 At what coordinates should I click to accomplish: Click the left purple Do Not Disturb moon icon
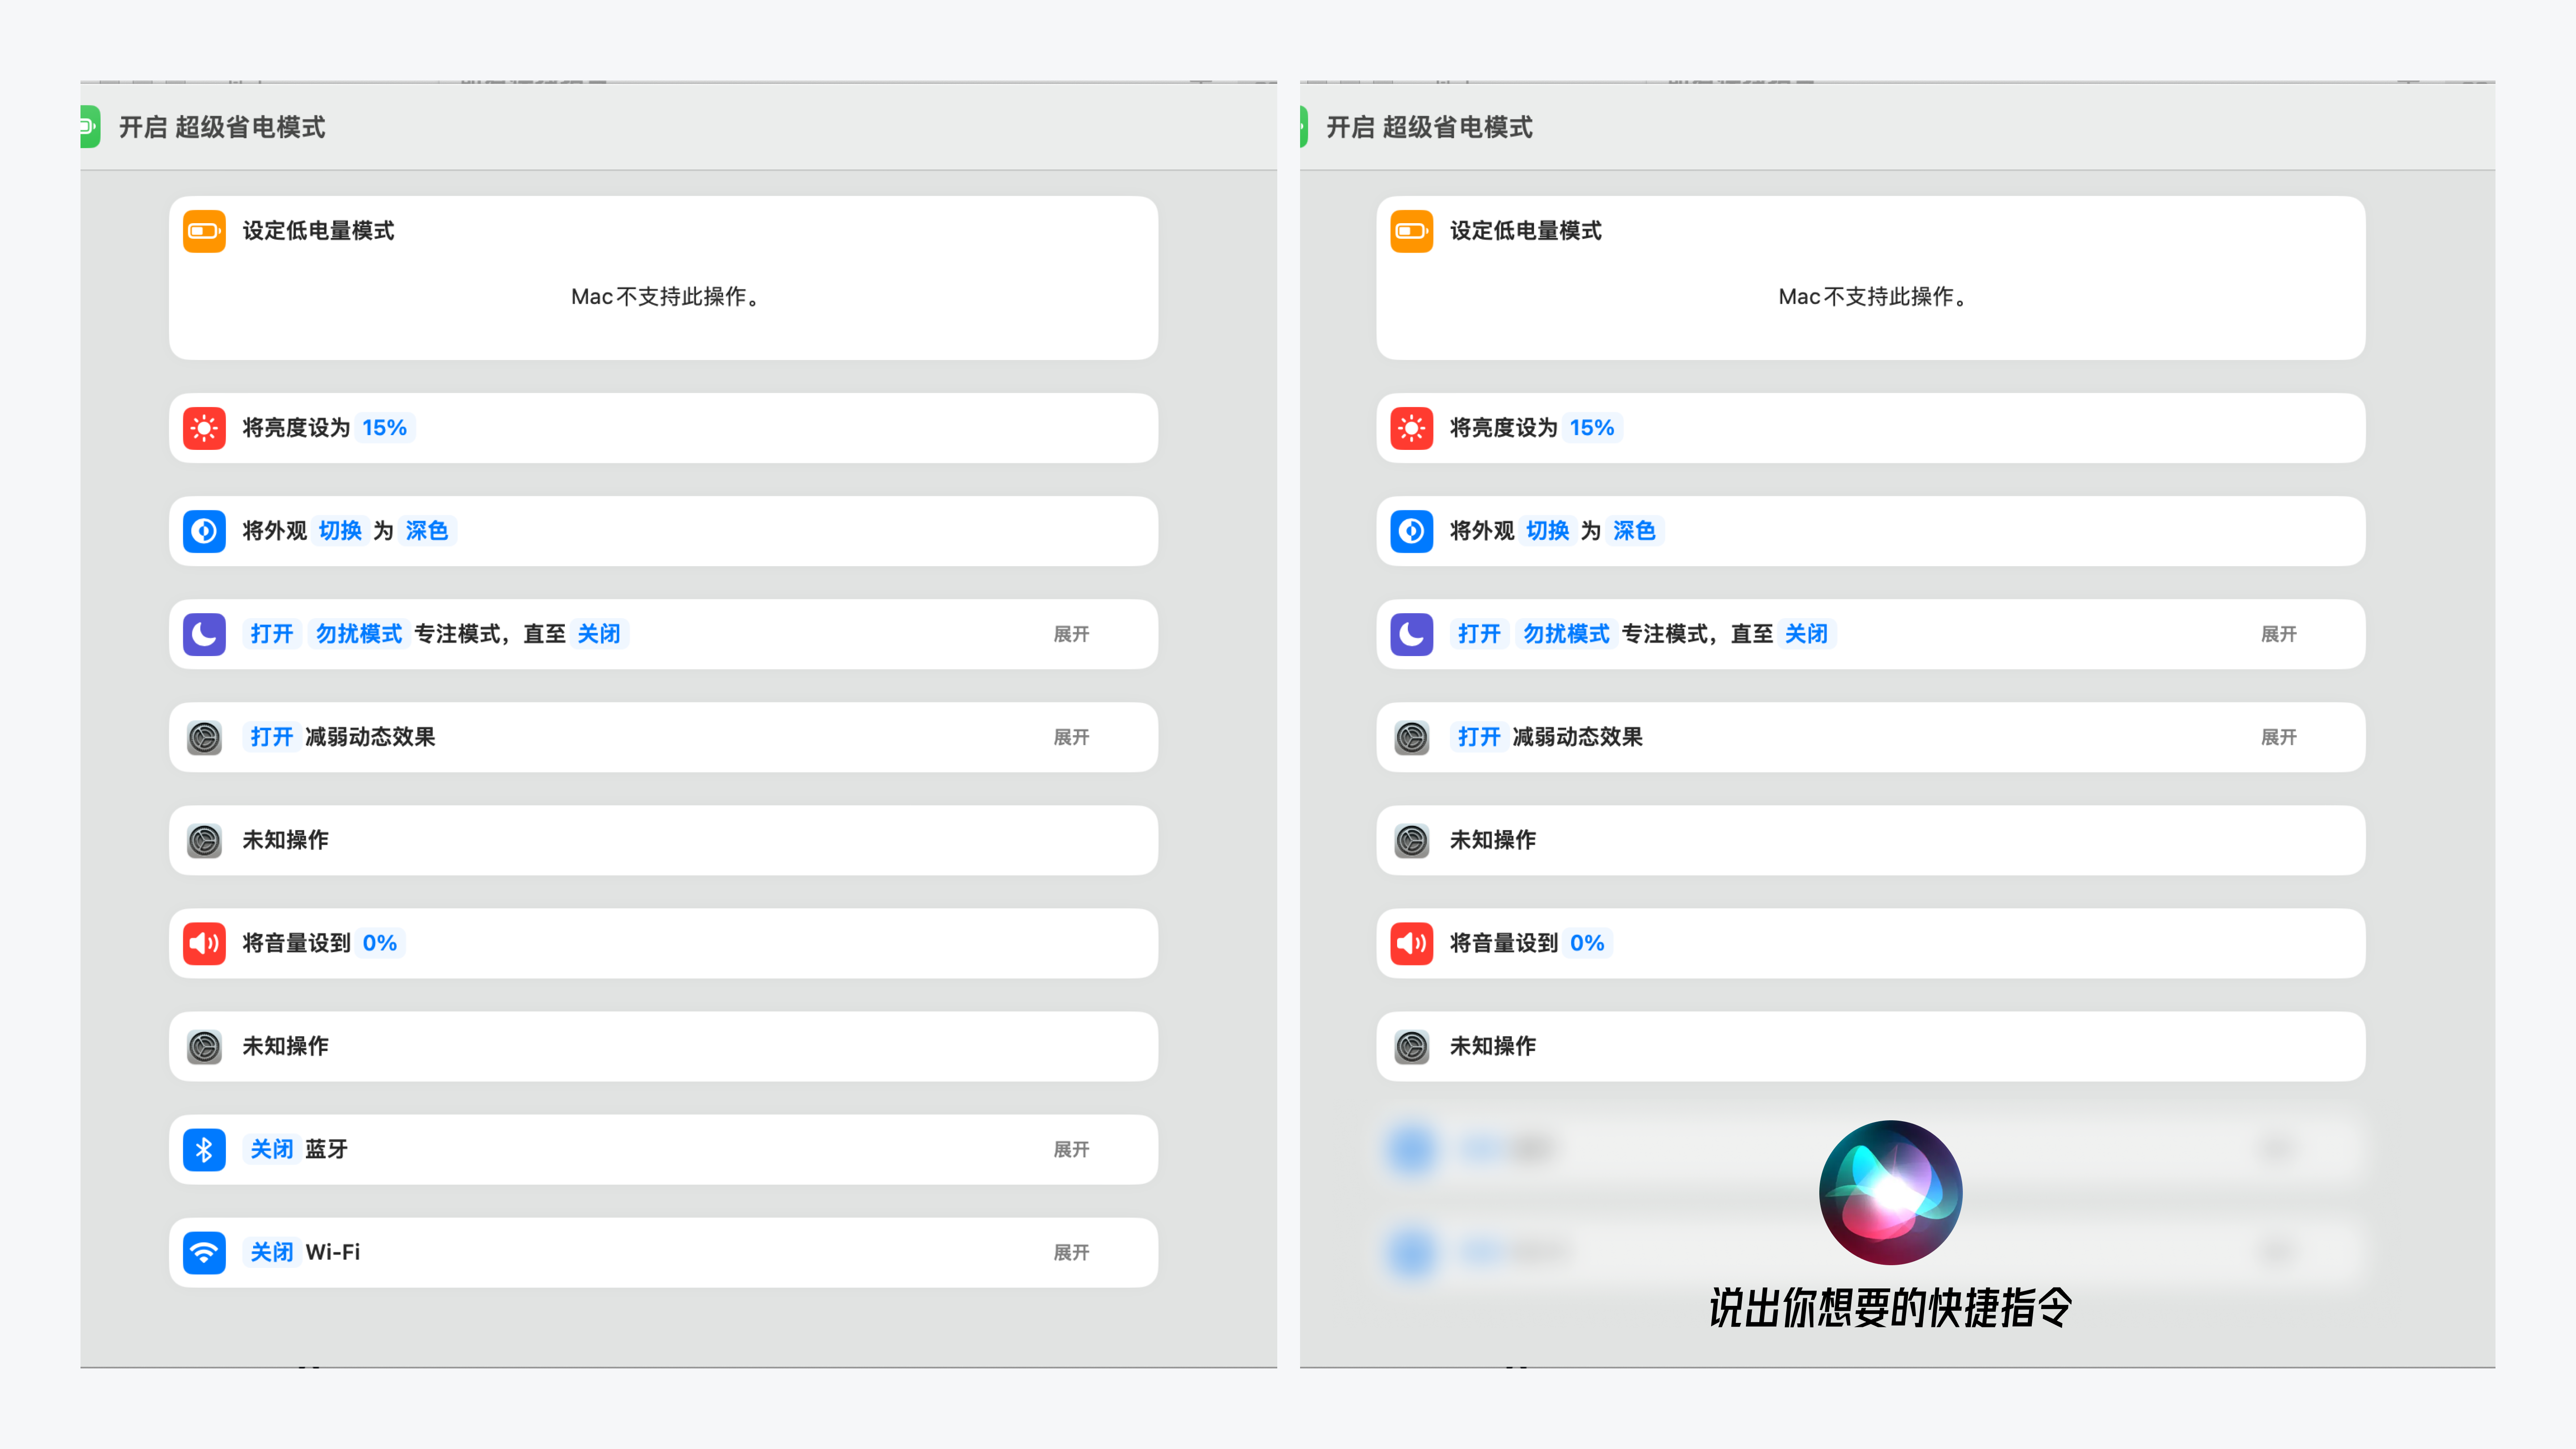[x=204, y=634]
